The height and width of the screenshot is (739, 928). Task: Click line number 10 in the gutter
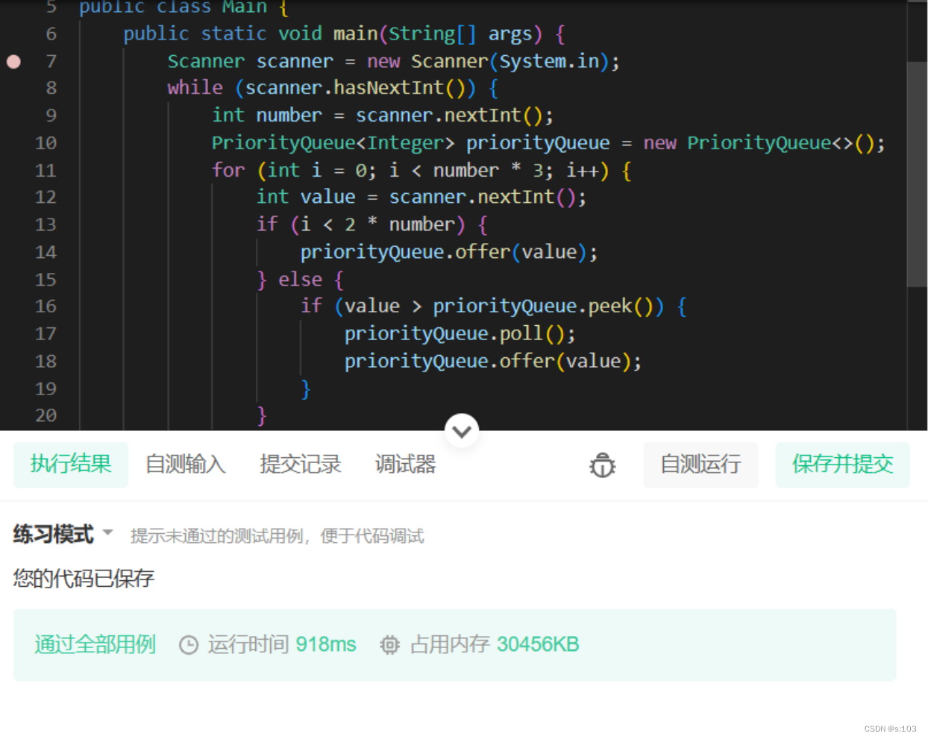click(x=46, y=142)
